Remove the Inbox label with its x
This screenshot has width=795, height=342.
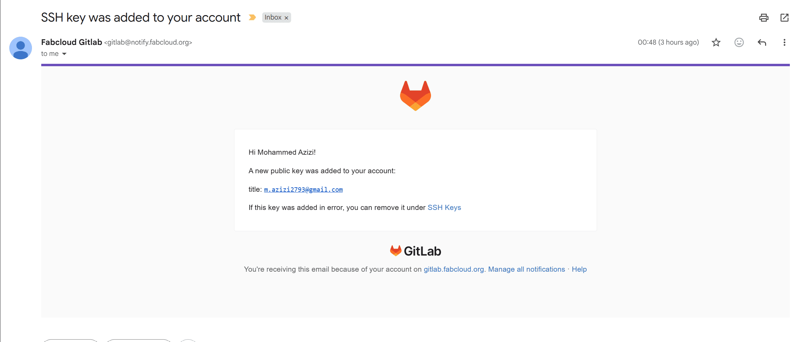(x=286, y=18)
